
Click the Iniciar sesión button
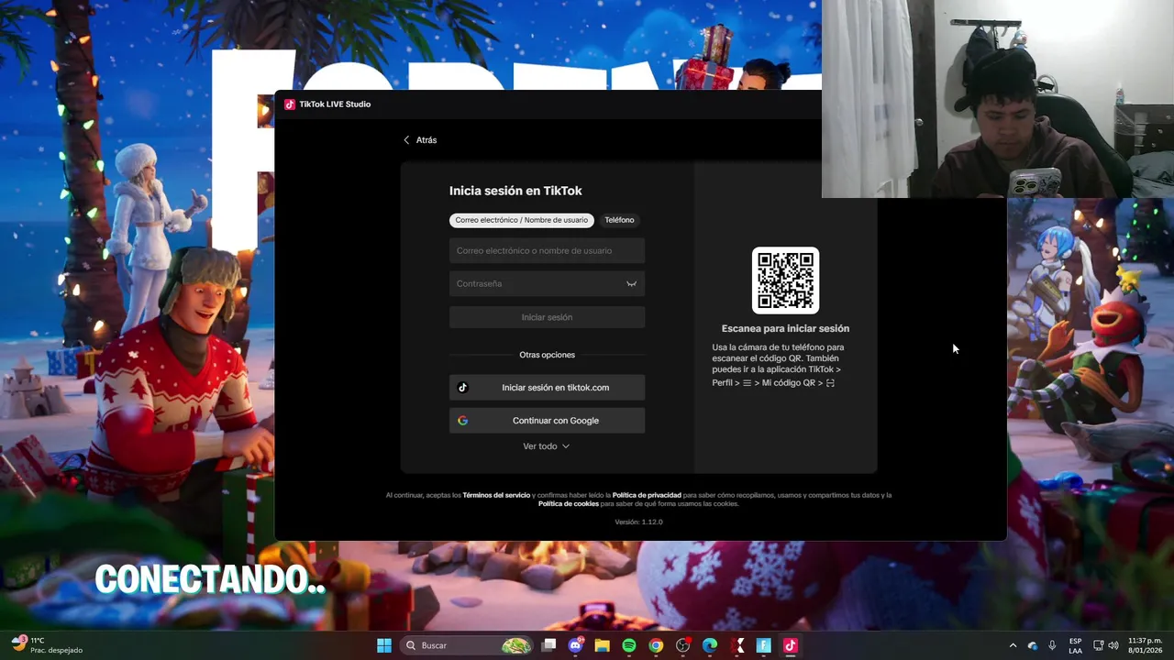click(547, 317)
